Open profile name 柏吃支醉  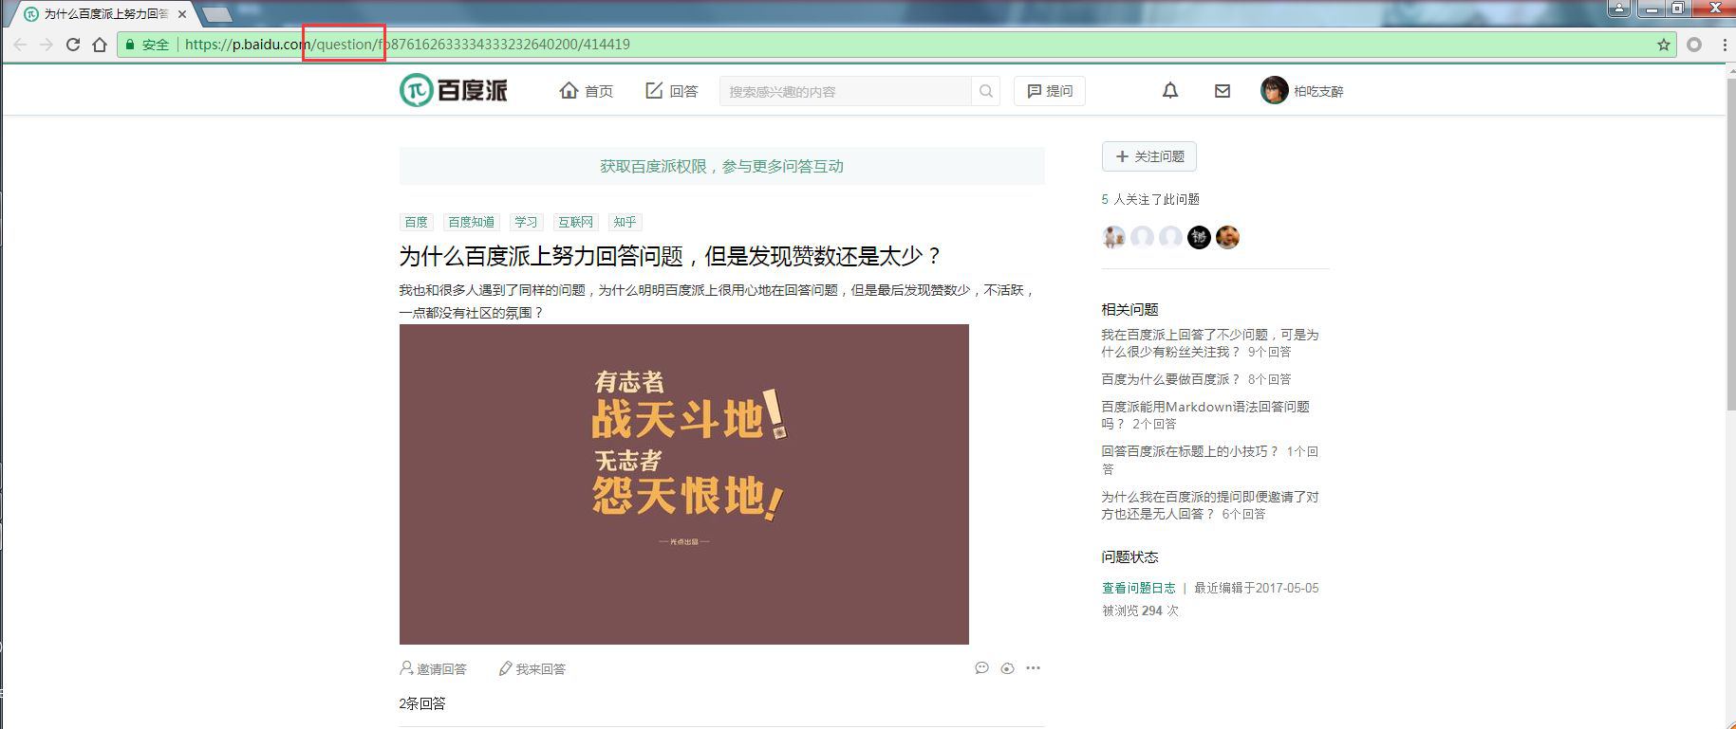click(1318, 91)
